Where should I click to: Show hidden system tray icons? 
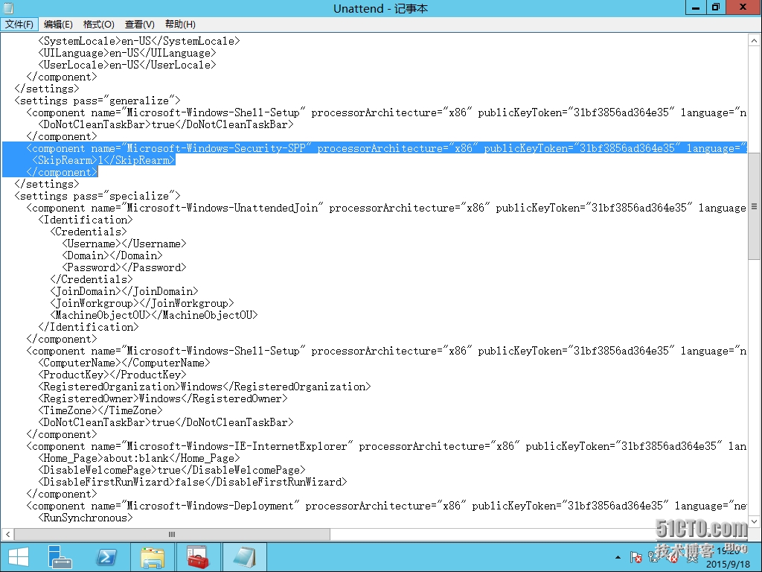[x=618, y=557]
